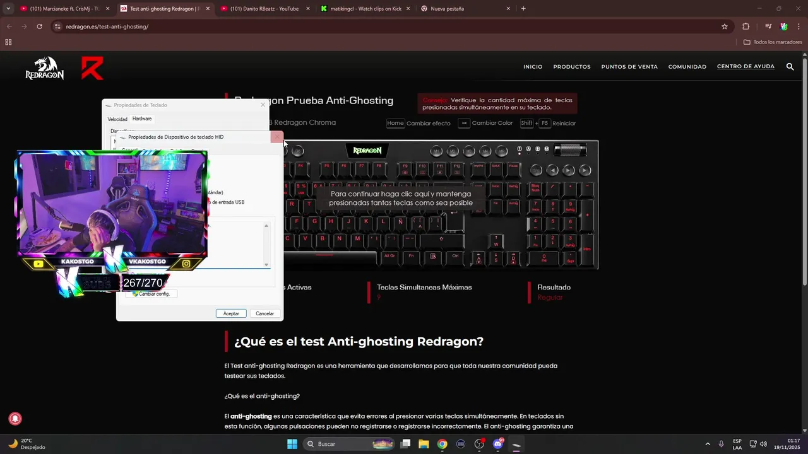Click the 'Cambiar Color' hint text
This screenshot has width=808, height=454.
(492, 123)
